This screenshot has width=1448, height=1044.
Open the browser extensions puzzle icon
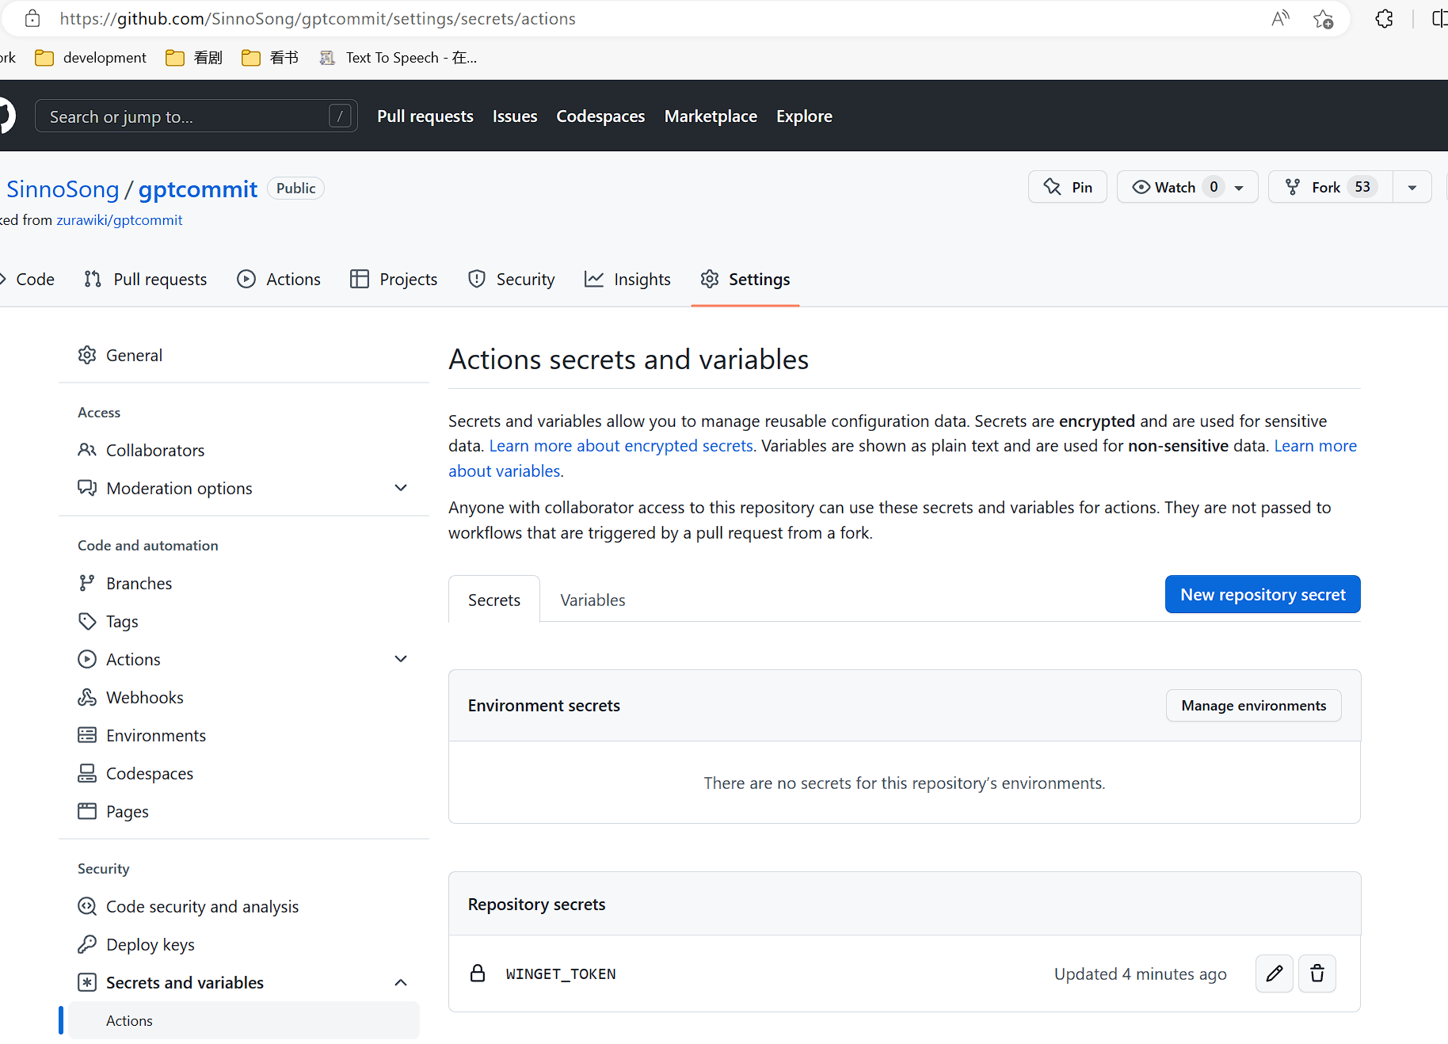pos(1384,19)
